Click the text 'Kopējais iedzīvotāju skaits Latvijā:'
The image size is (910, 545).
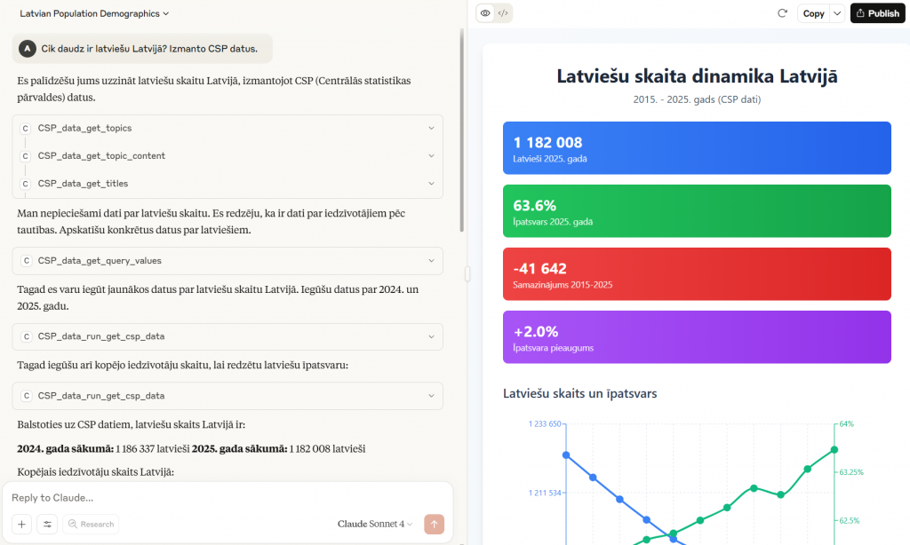point(95,472)
